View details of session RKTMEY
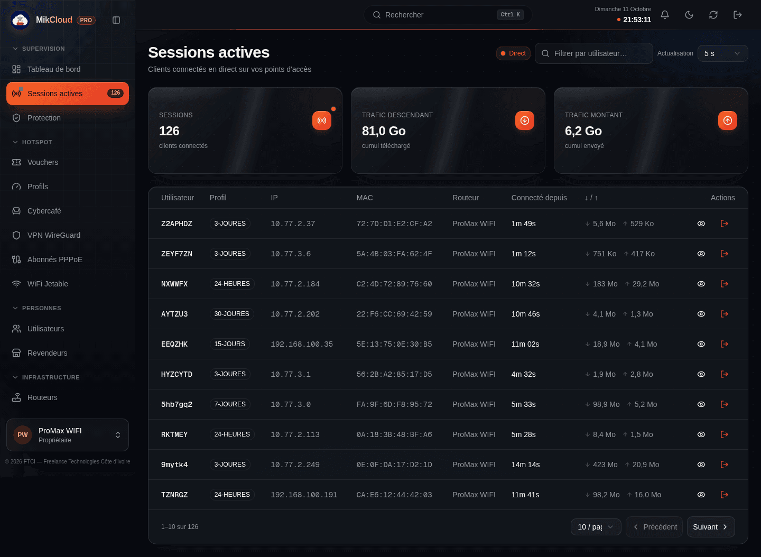The image size is (761, 557). pos(701,434)
